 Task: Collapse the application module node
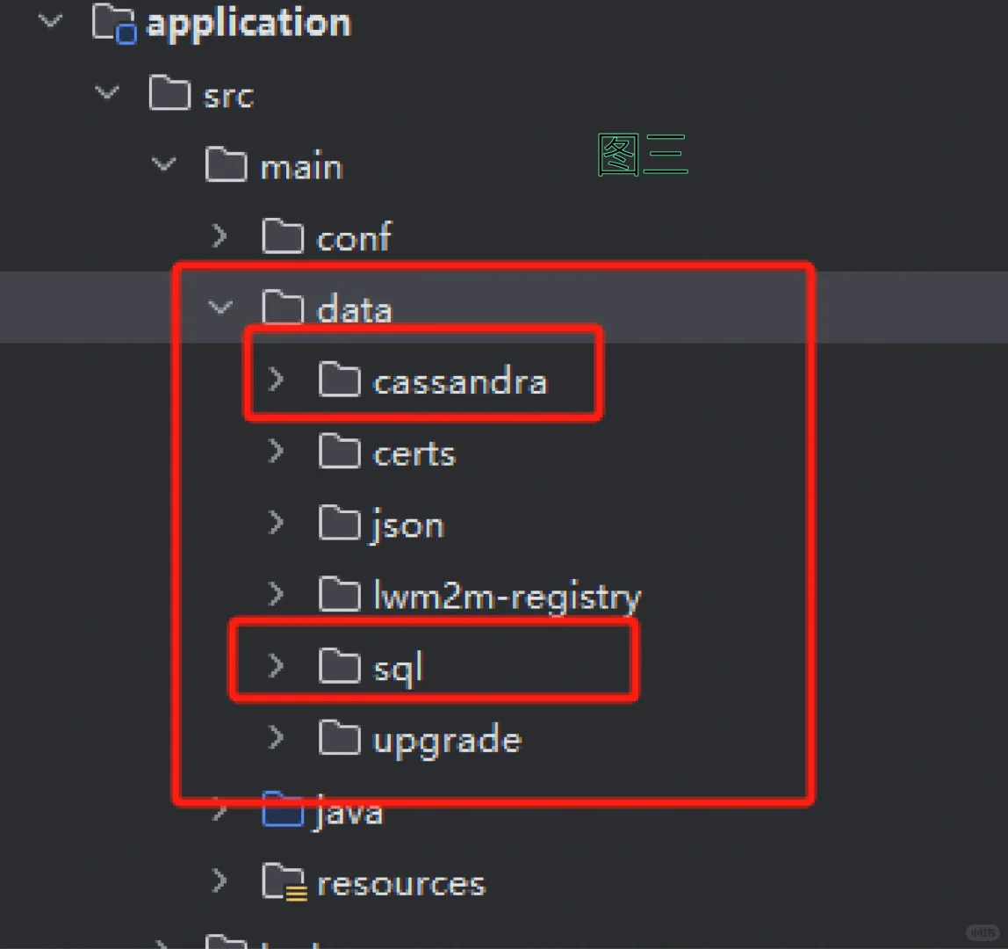pos(50,21)
